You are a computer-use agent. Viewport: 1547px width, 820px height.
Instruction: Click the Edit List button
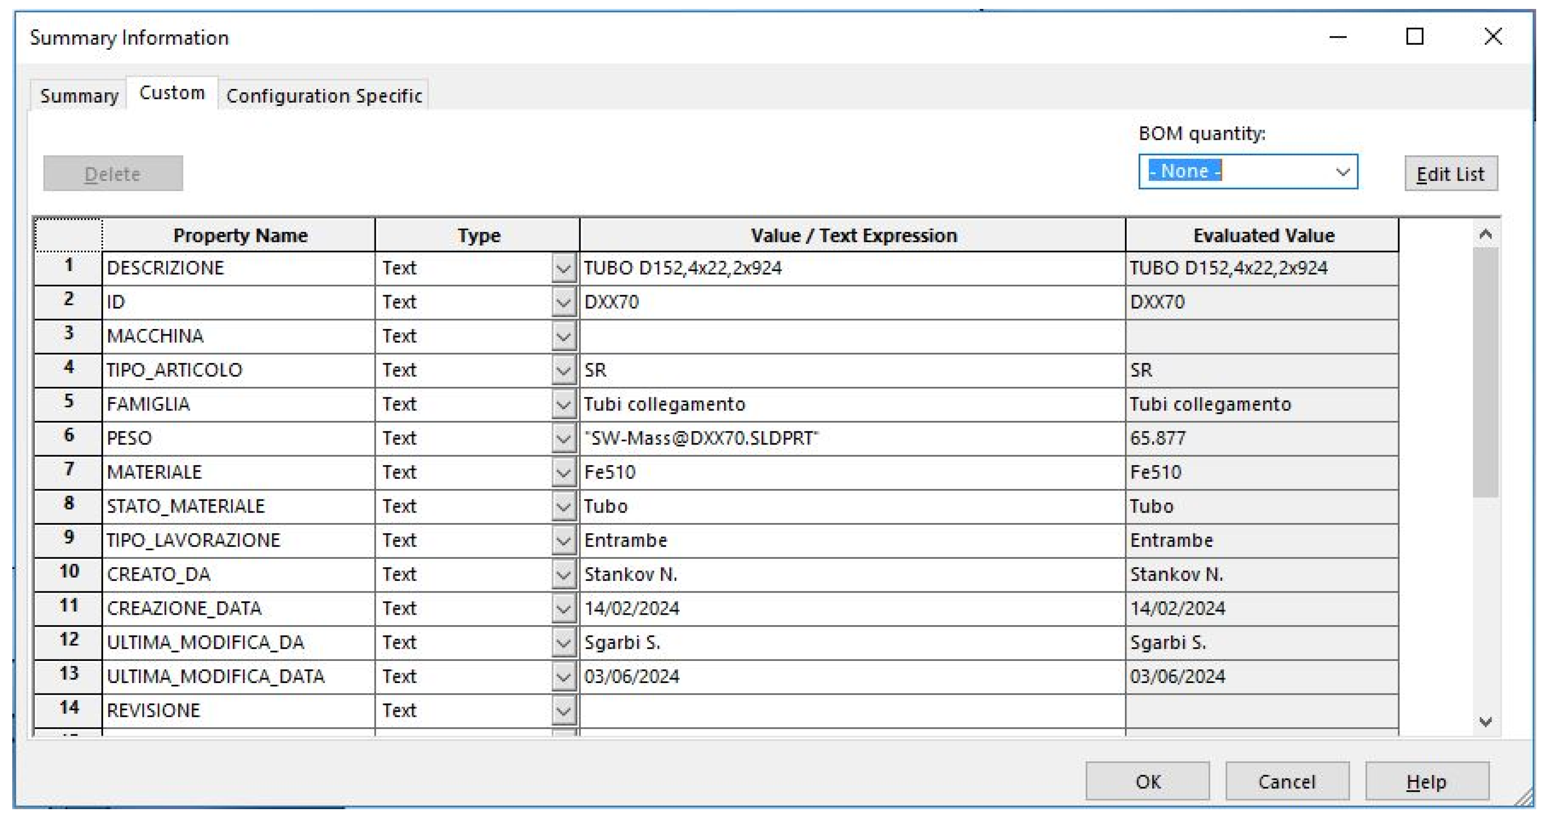pyautogui.click(x=1450, y=174)
